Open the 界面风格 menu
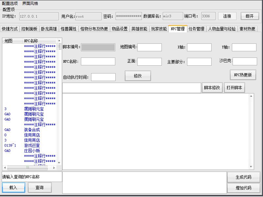Image resolution: width=263 pixels, height=197 pixels. tap(30, 3)
